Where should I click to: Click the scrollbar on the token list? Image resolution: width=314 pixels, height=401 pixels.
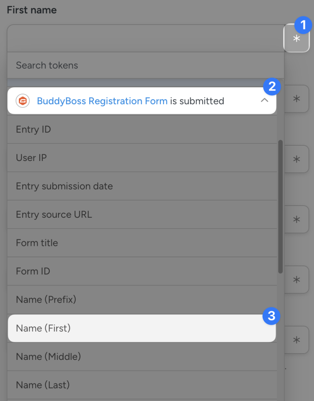pyautogui.click(x=280, y=206)
